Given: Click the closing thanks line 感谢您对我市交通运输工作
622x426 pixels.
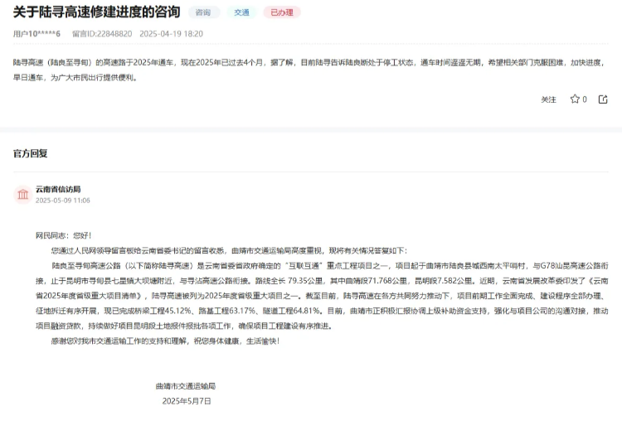Looking at the screenshot, I should pos(166,341).
